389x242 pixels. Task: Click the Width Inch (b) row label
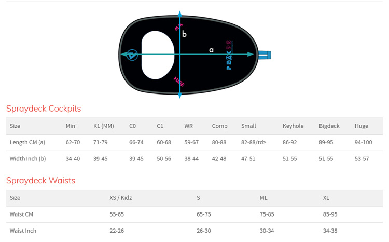[x=28, y=158]
